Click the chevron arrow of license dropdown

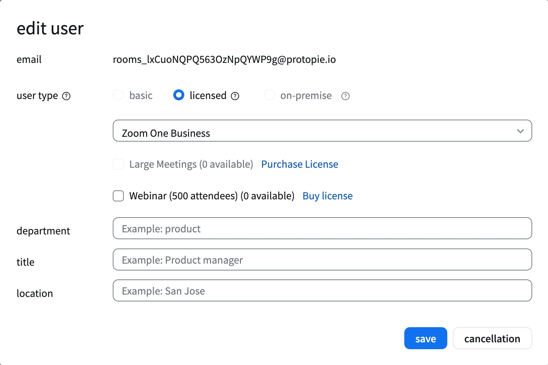pos(520,131)
